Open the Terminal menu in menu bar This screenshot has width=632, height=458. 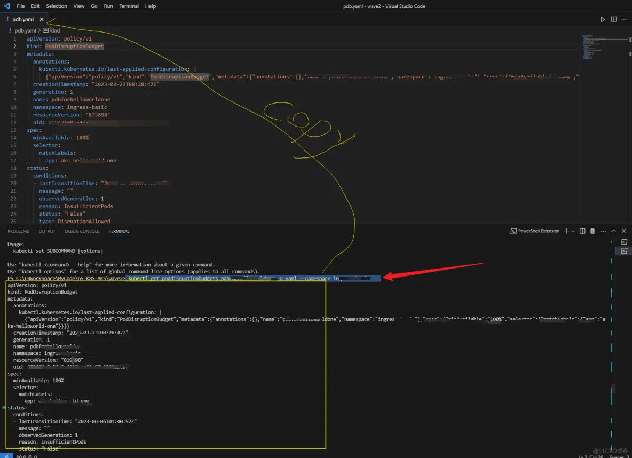129,6
